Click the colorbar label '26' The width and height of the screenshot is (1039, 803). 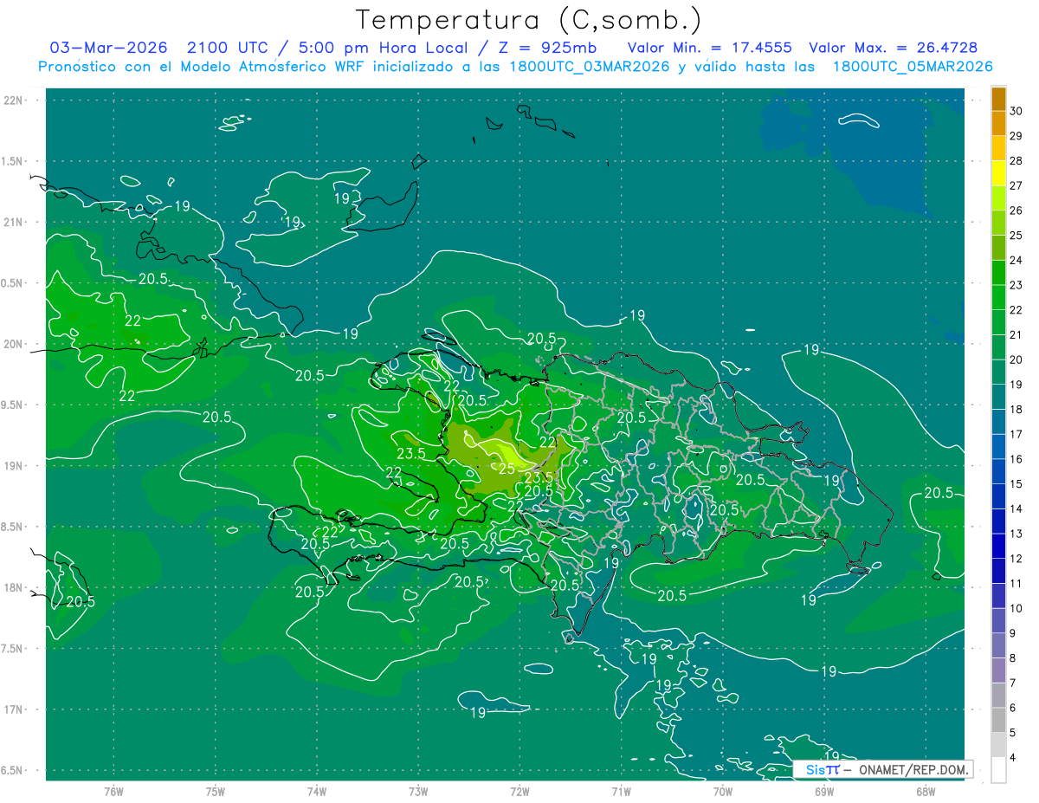click(x=1016, y=210)
